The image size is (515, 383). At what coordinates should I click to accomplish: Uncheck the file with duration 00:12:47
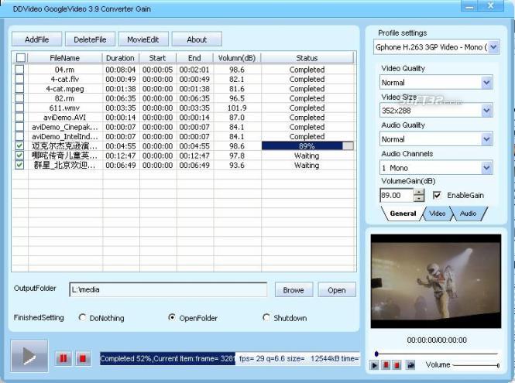19,155
